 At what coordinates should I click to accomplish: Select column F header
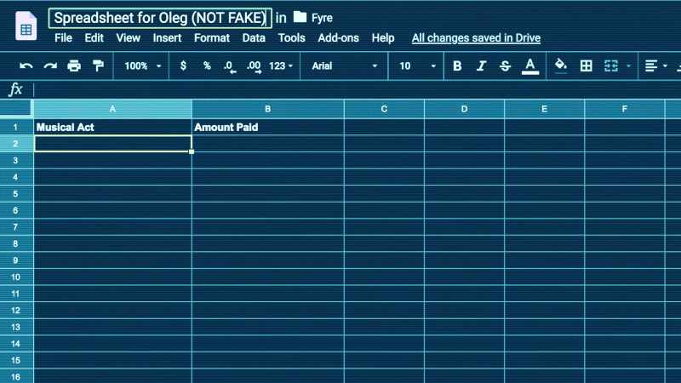coord(625,109)
